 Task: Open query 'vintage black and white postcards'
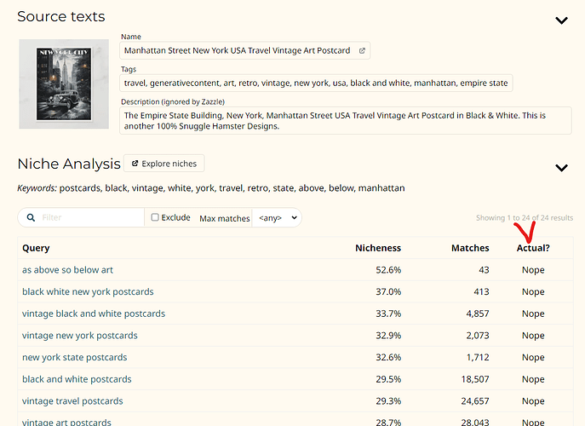tap(94, 314)
